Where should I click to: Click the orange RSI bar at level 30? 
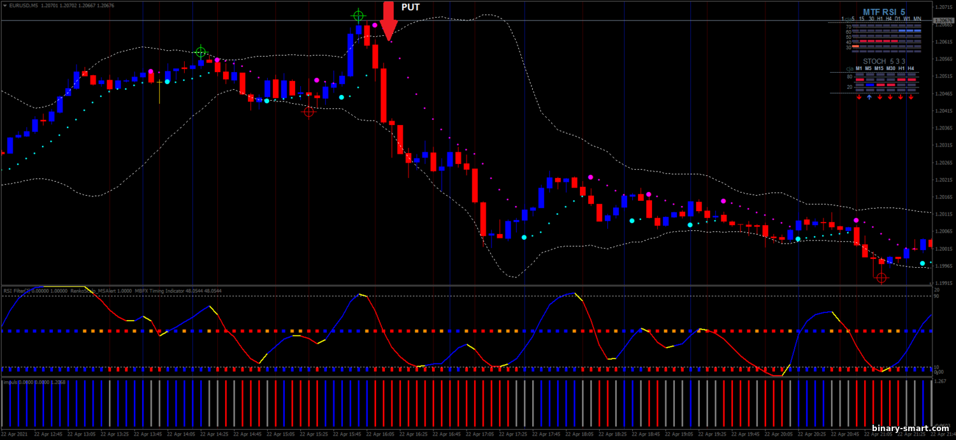855,47
